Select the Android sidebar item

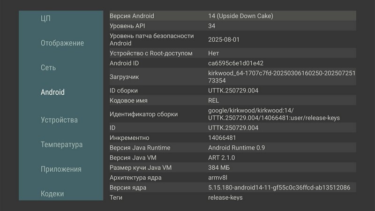coord(52,92)
